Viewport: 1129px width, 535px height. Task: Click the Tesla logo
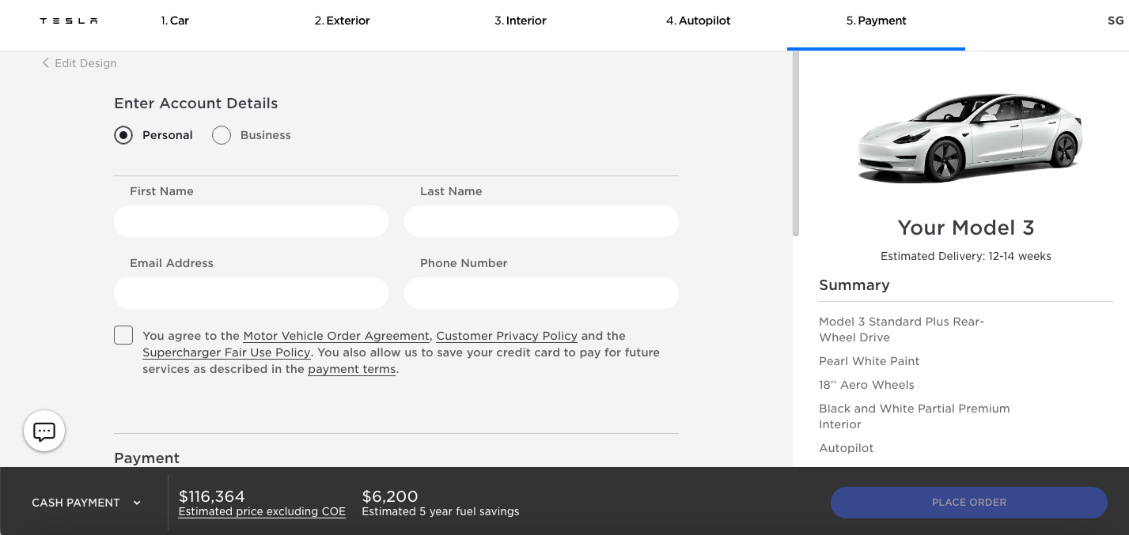(x=69, y=21)
